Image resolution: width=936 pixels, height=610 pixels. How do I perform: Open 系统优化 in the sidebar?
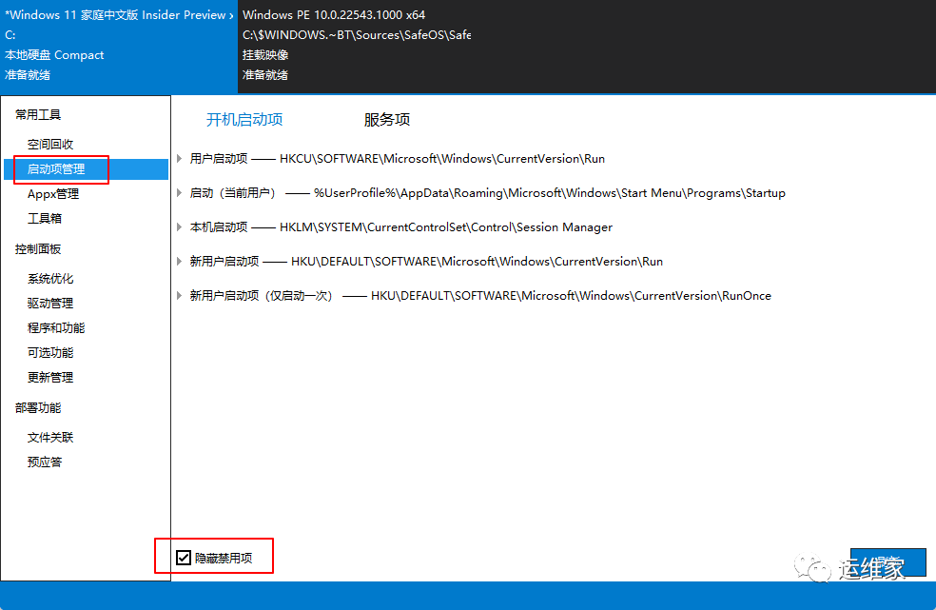point(50,279)
